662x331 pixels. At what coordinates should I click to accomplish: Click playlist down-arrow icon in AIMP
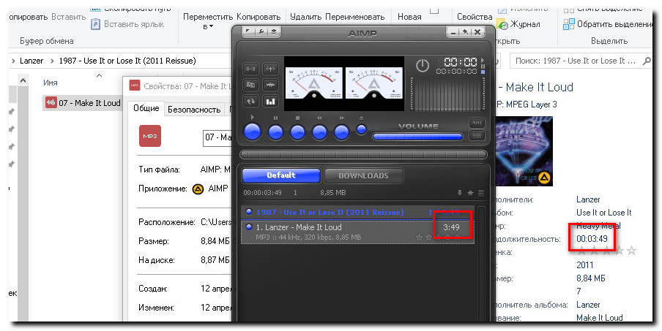460,193
